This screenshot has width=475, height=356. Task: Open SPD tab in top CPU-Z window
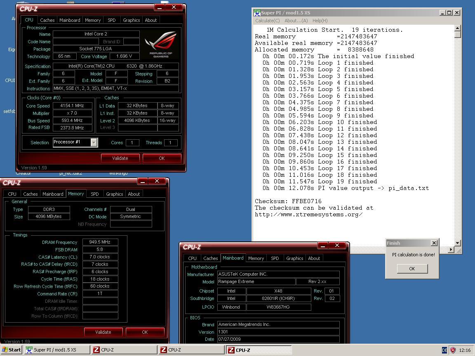(x=111, y=20)
